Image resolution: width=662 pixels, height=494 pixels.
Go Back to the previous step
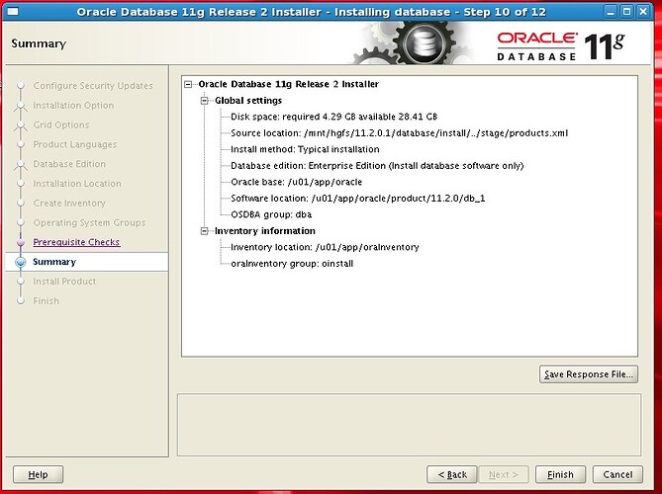coord(452,474)
